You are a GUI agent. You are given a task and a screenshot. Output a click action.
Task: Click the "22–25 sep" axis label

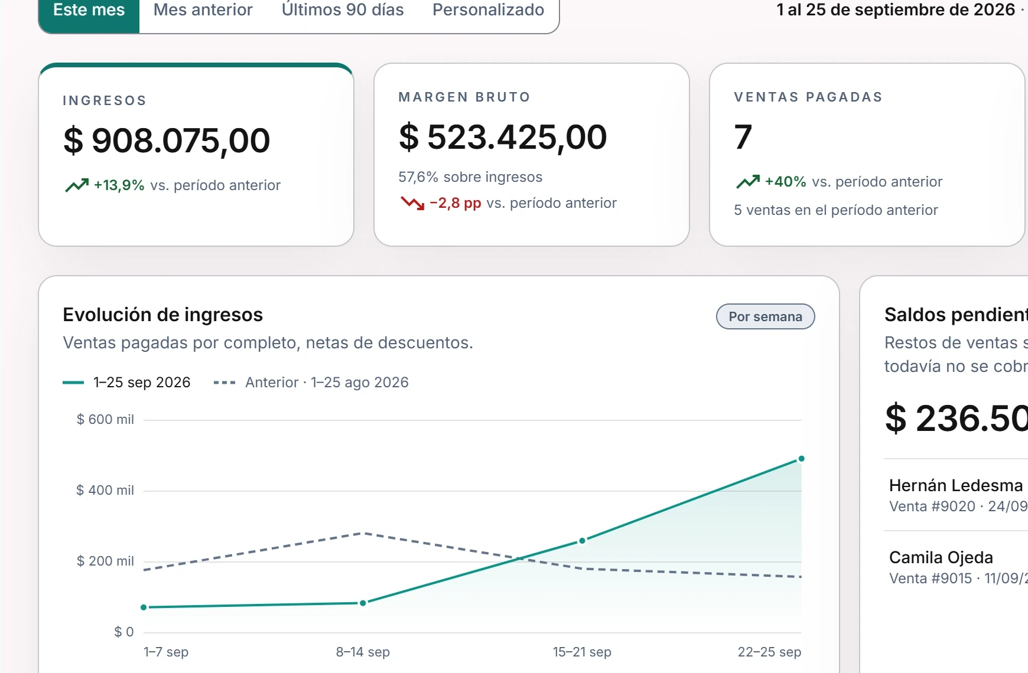(769, 652)
